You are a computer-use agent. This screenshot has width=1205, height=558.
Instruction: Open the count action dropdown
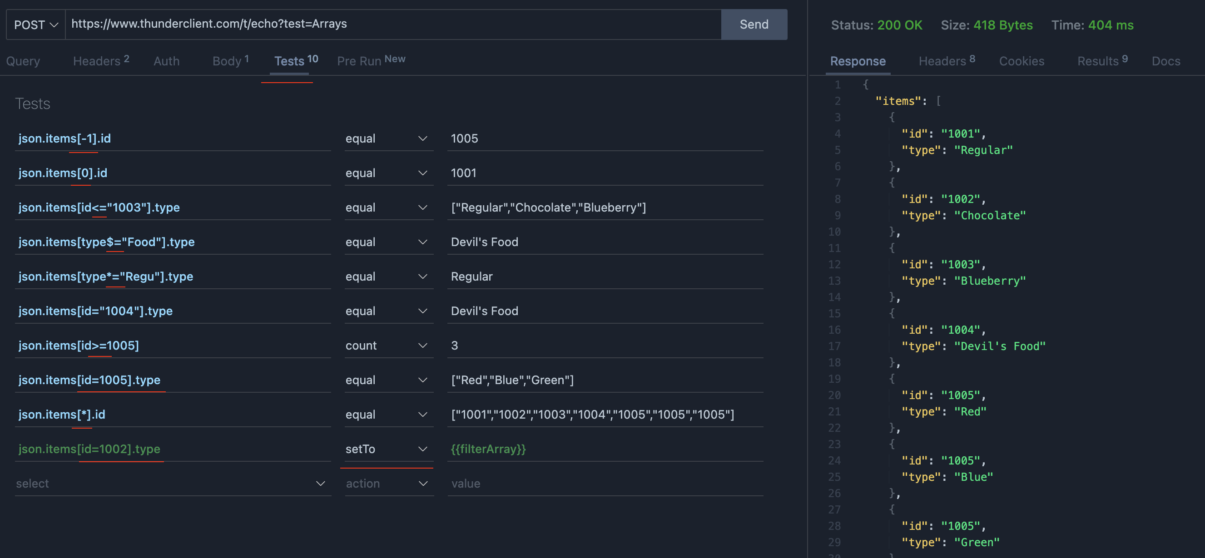(x=388, y=346)
